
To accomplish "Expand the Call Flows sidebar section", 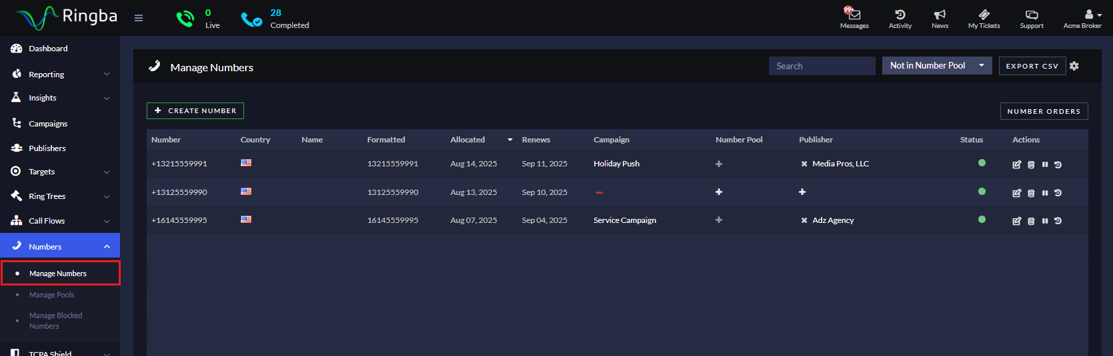I will coord(60,221).
